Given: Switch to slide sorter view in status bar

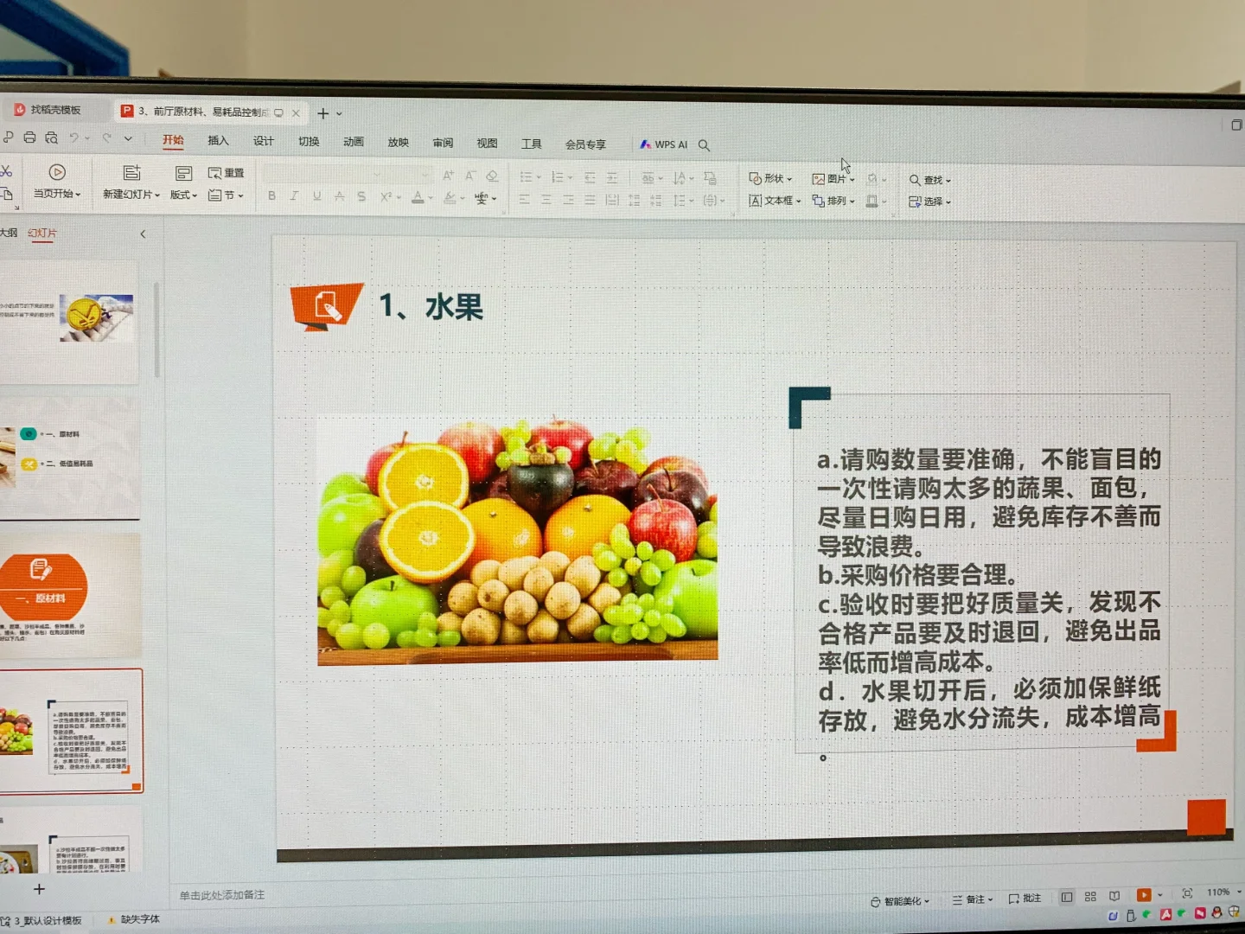Looking at the screenshot, I should coord(1089,897).
